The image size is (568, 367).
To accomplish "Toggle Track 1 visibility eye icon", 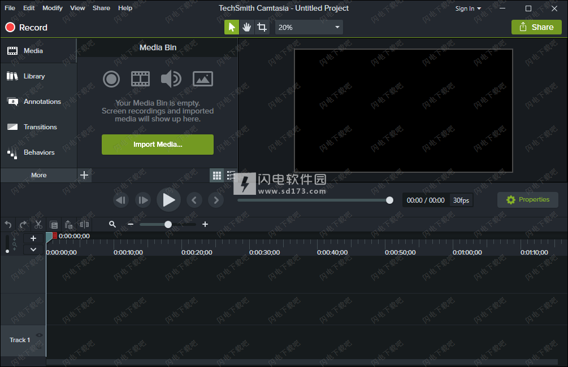I will (x=39, y=335).
